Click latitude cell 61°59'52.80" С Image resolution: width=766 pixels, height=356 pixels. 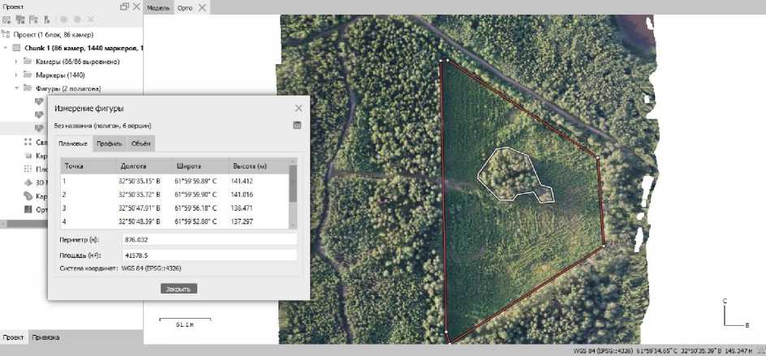[196, 221]
